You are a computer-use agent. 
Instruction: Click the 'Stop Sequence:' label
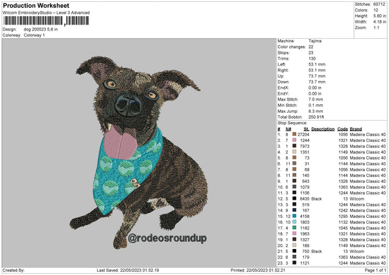(x=292, y=123)
